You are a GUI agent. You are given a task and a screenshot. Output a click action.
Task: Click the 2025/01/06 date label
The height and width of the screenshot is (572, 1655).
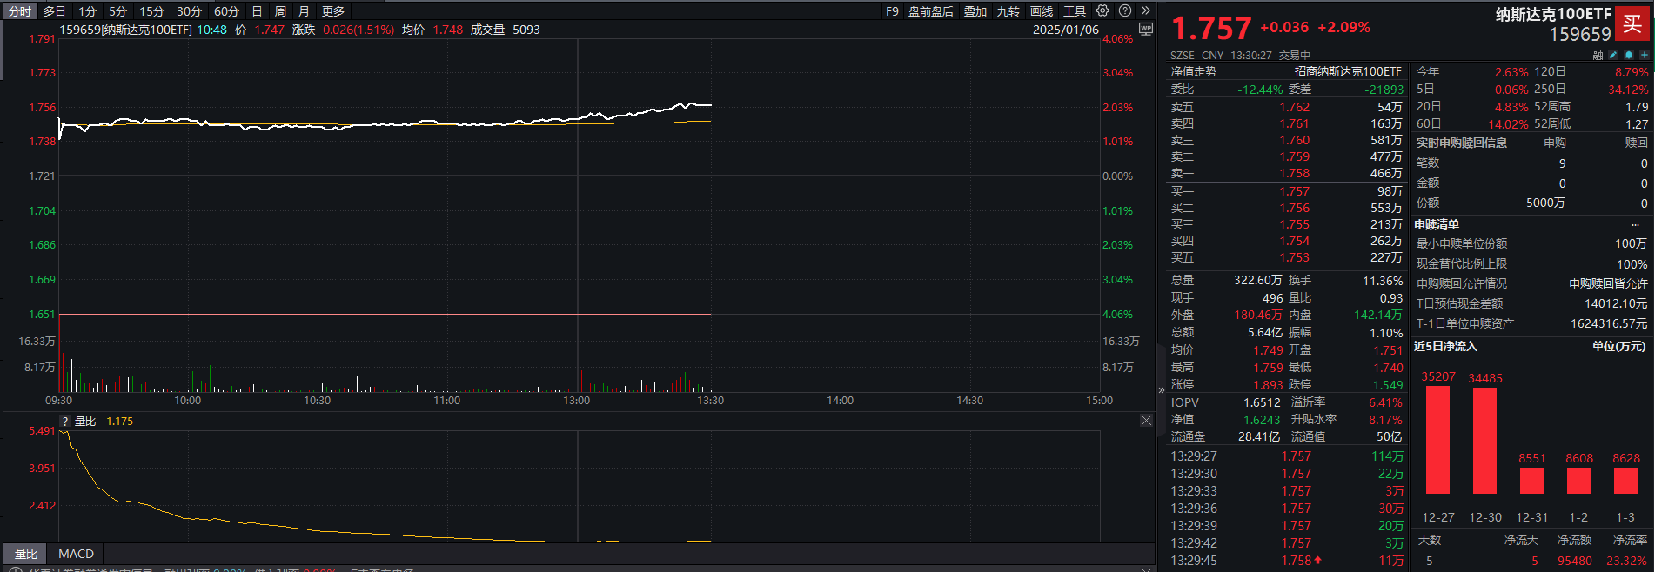pos(1066,30)
